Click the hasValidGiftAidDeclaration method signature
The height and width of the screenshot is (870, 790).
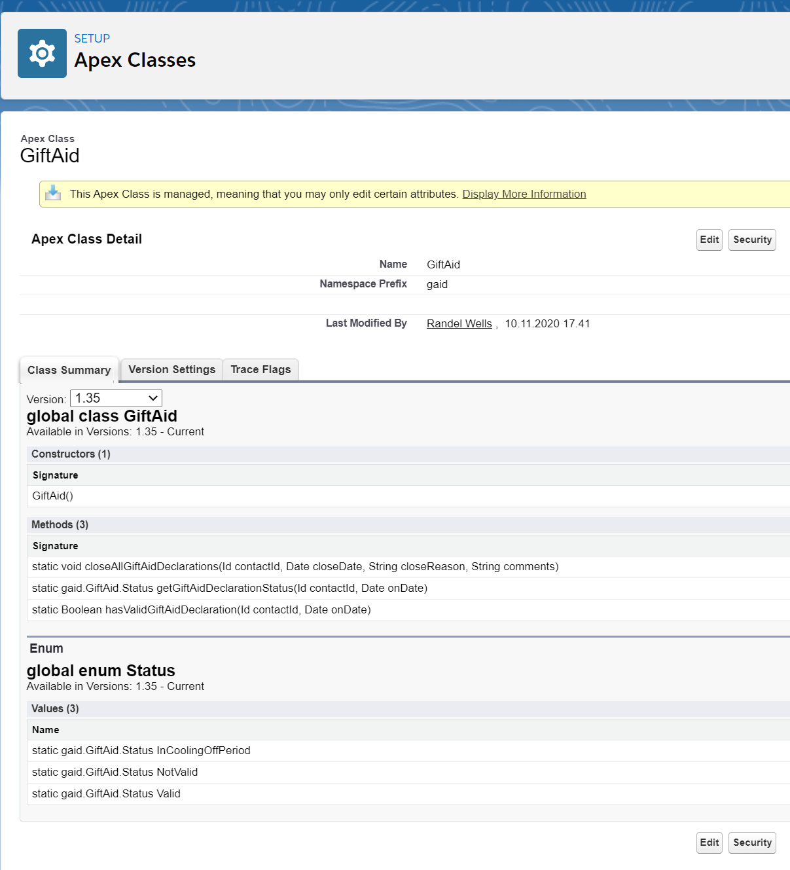pos(201,609)
